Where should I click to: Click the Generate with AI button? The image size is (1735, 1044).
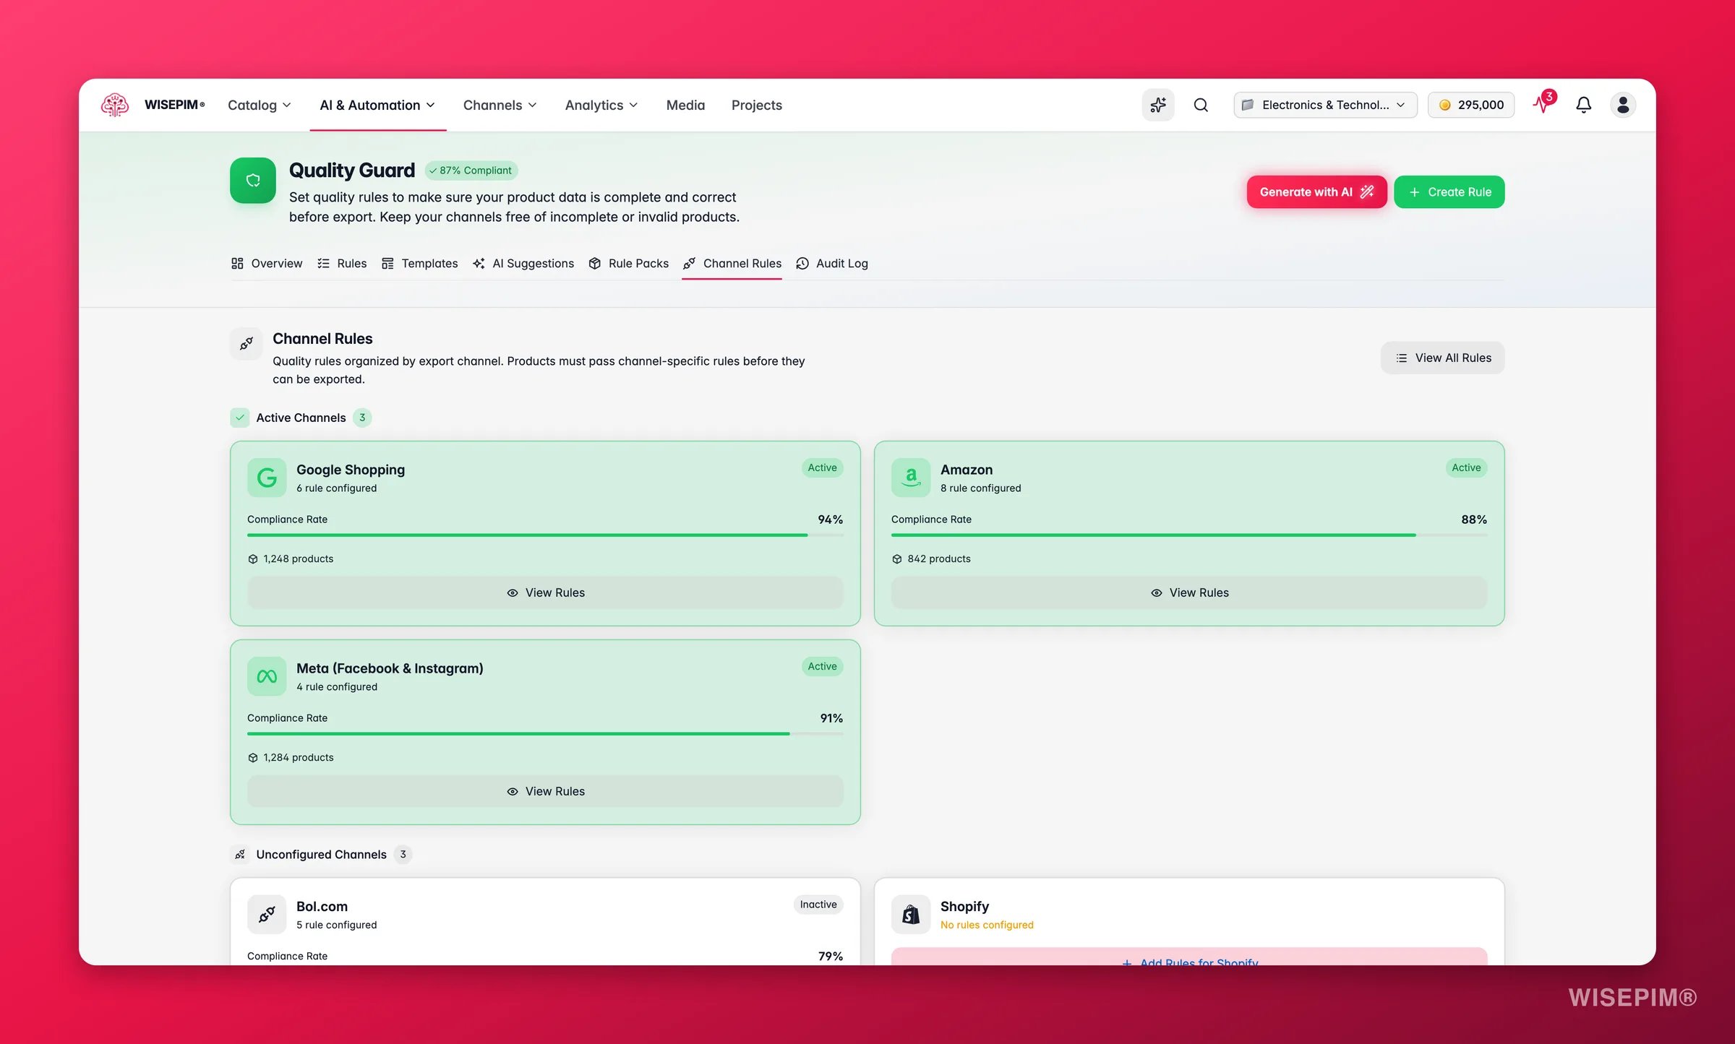point(1316,192)
